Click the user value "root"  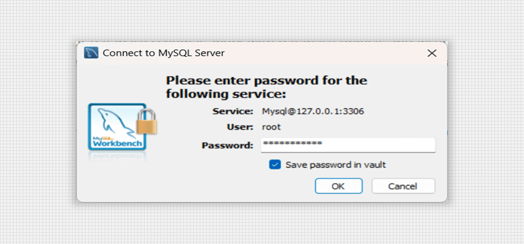[271, 127]
